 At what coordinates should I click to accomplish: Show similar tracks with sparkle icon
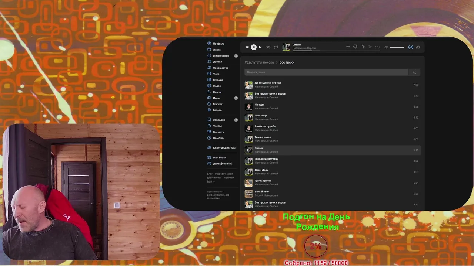pos(363,47)
